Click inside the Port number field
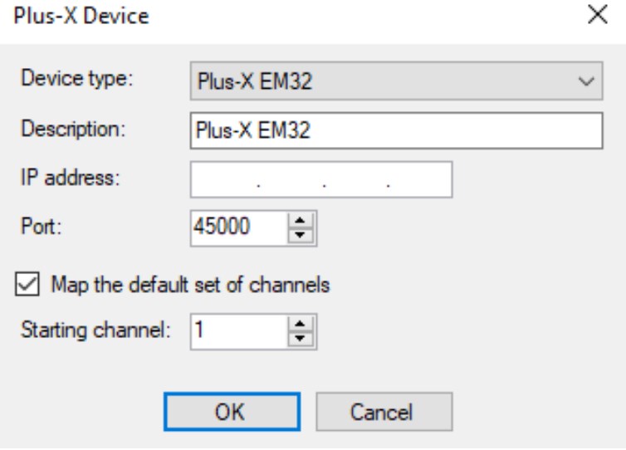626x450 pixels. [x=237, y=227]
